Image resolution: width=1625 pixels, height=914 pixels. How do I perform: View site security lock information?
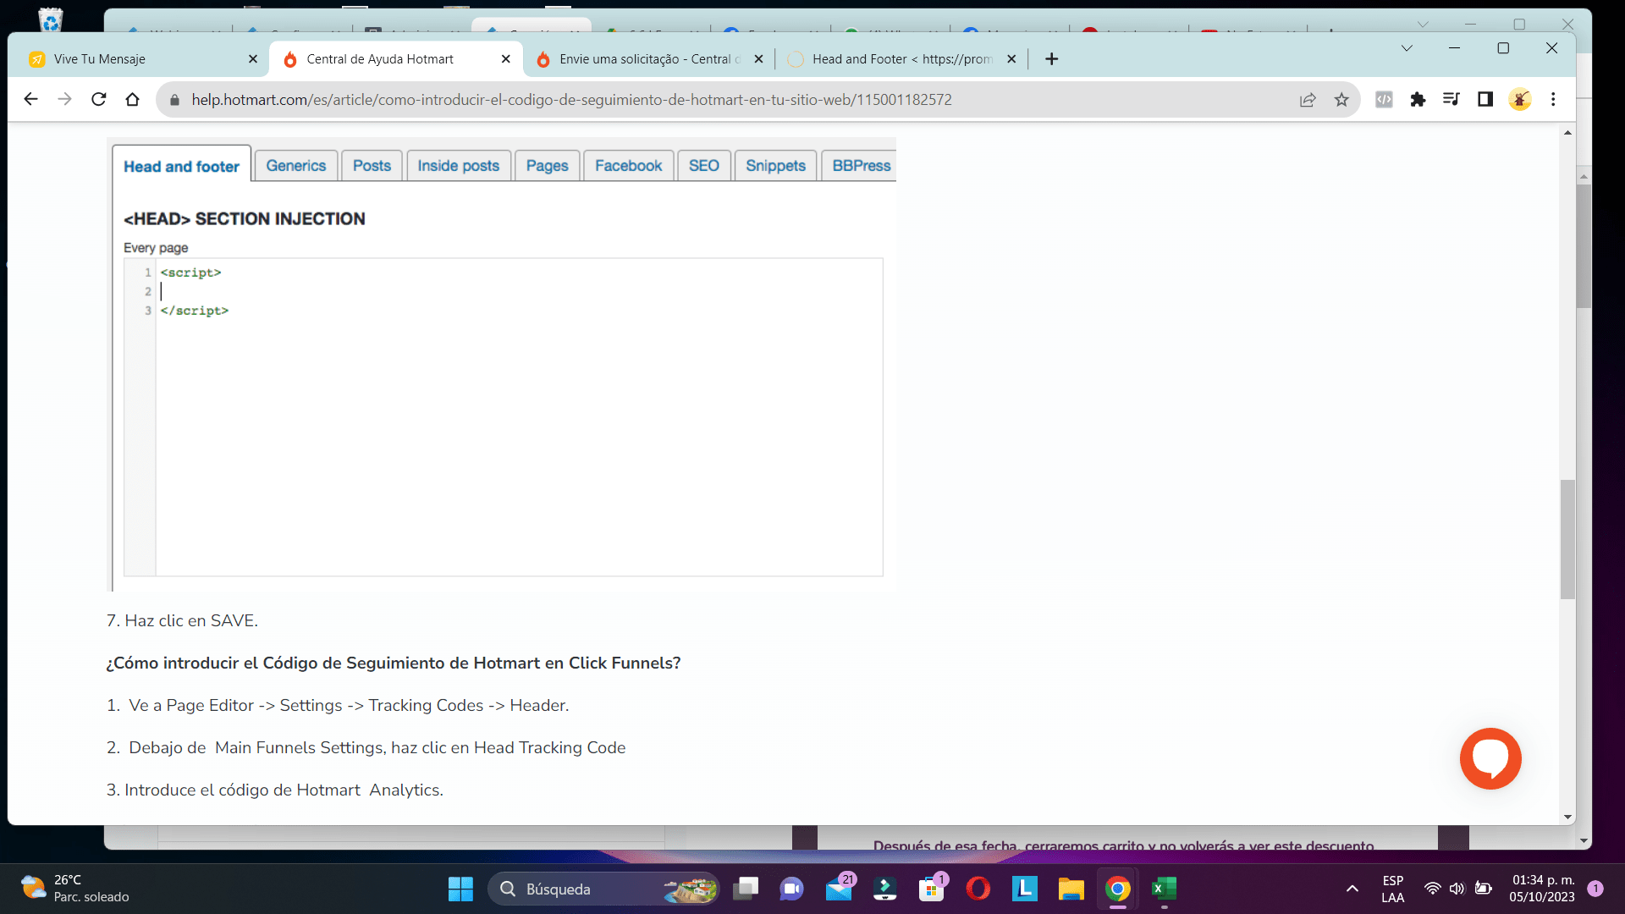(174, 100)
